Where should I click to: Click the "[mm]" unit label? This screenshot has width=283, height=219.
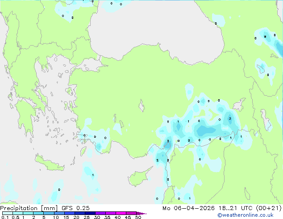point(49,208)
